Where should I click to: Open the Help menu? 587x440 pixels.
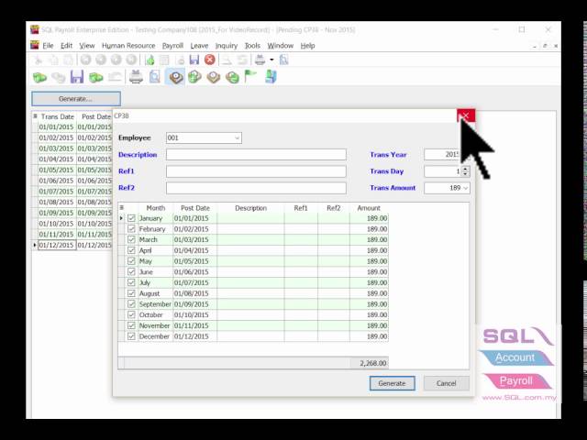pos(308,46)
